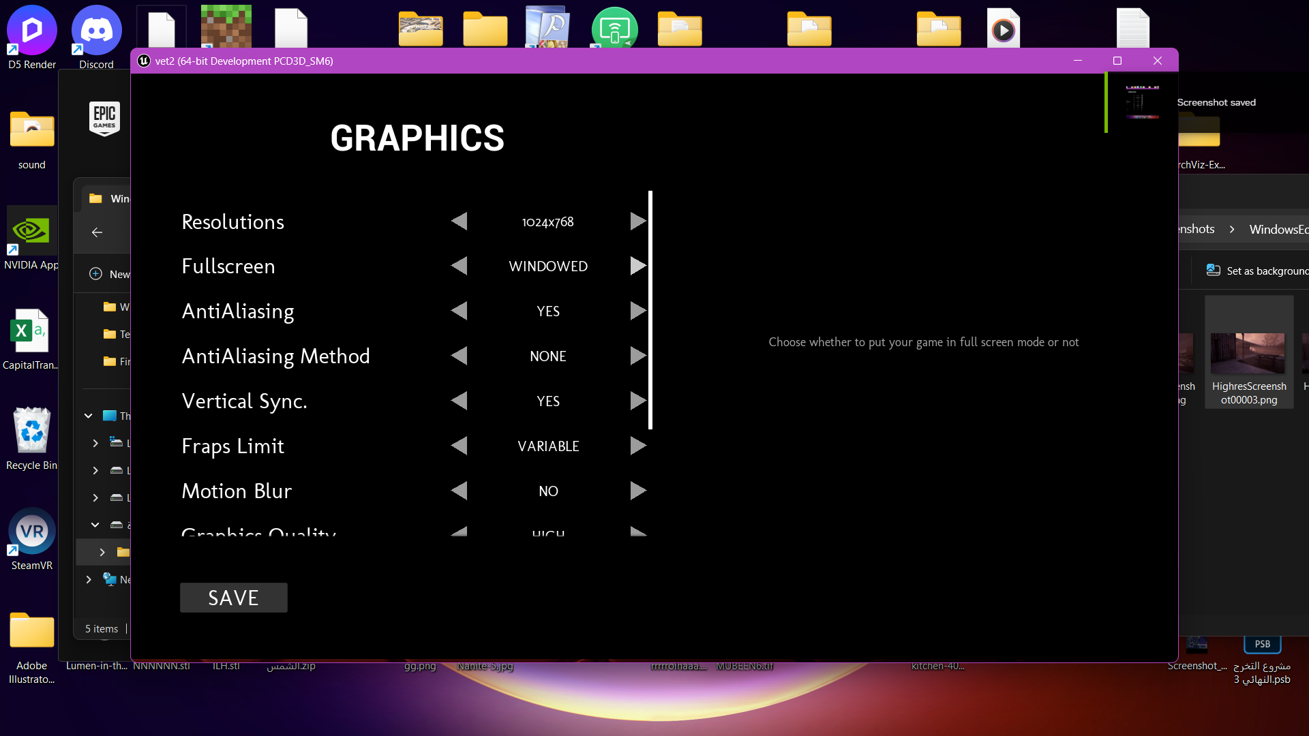Change AntiAliasing Method with right arrow

click(637, 356)
